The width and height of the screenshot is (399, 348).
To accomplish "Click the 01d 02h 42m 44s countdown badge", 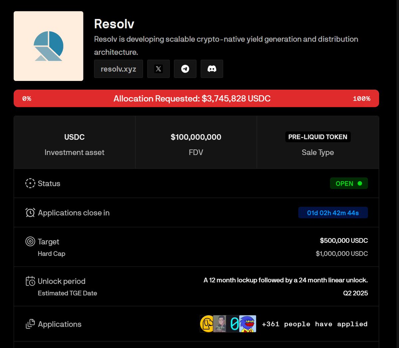I will point(333,213).
